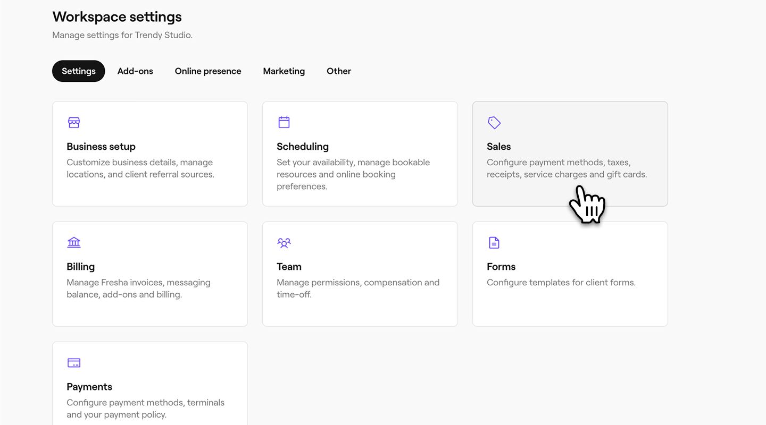Open the Scheduling heading
Screen dimensions: 766x425
pos(303,147)
